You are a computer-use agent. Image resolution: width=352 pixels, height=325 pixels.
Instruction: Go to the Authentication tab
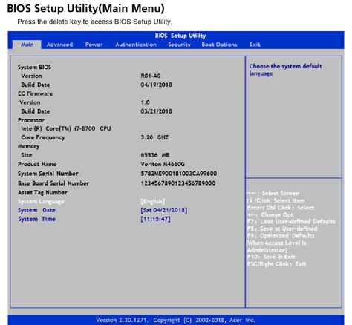coord(136,45)
